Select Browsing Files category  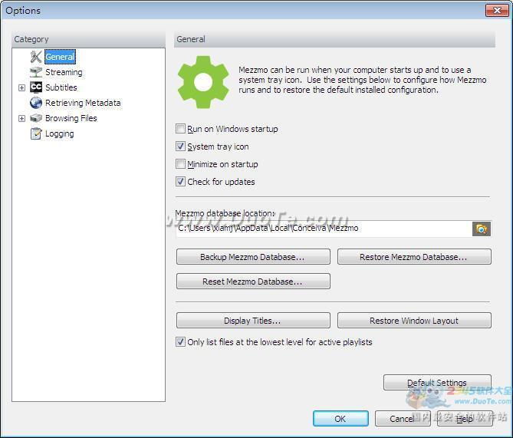(71, 118)
